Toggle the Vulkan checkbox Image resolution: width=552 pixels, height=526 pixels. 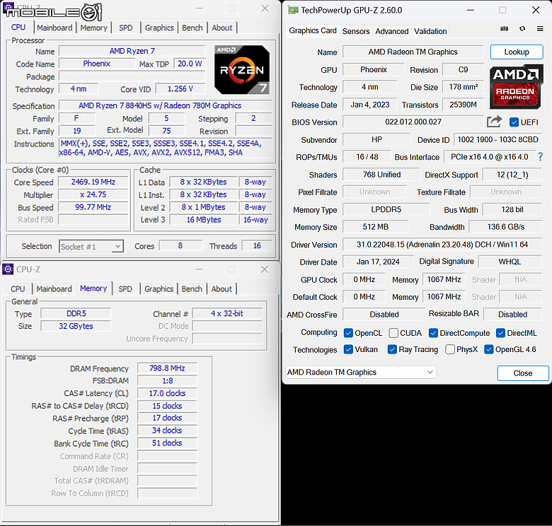point(348,349)
